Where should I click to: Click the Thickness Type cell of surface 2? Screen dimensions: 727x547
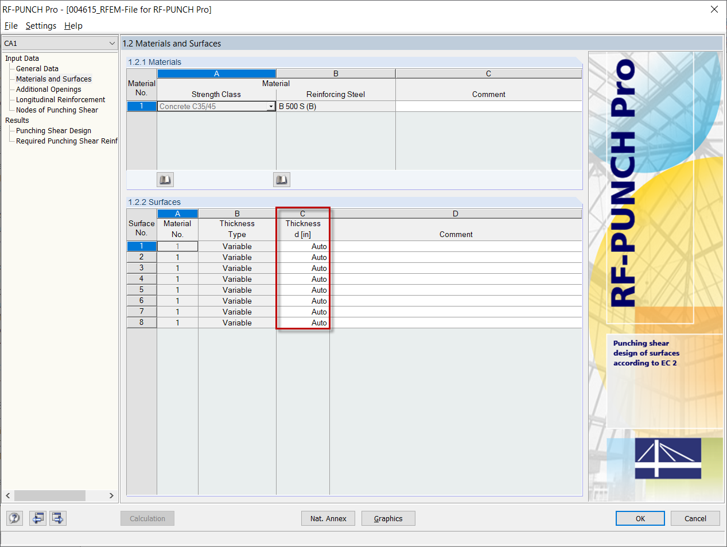[x=237, y=257]
